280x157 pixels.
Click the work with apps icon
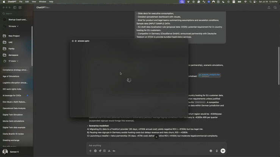point(109,151)
